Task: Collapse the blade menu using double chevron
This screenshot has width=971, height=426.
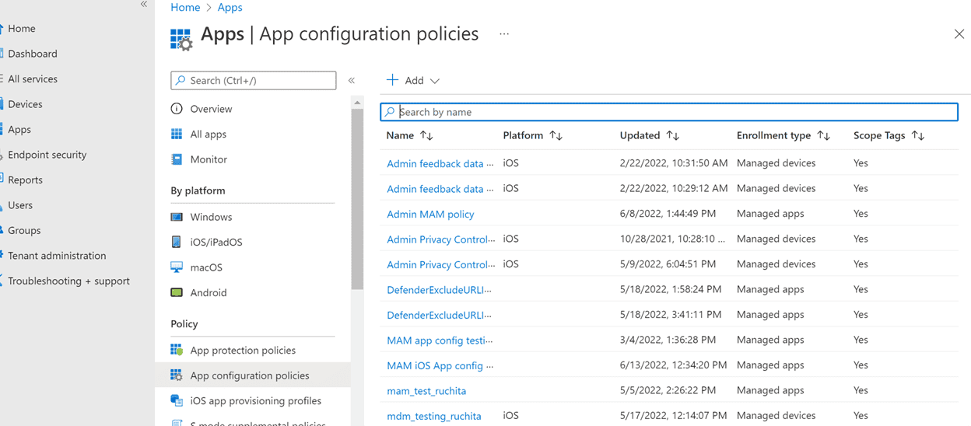Action: [352, 81]
